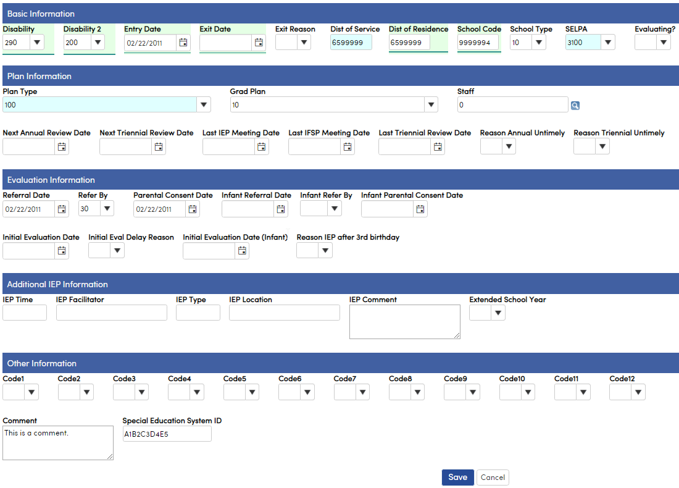Image resolution: width=679 pixels, height=488 pixels.
Task: Open the Exit Reason dropdown
Action: pyautogui.click(x=305, y=43)
